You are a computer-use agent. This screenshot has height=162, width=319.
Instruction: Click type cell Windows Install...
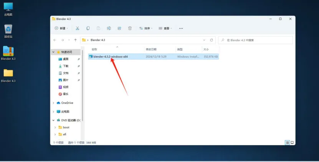pos(188,57)
